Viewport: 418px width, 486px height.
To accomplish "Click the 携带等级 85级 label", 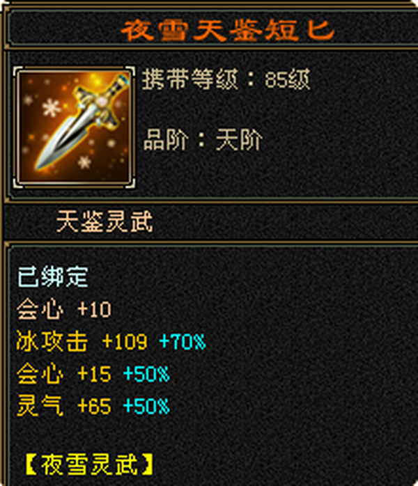I will tap(226, 79).
